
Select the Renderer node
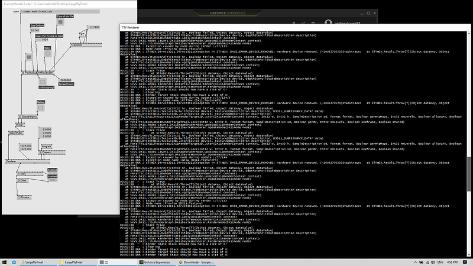[27, 161]
